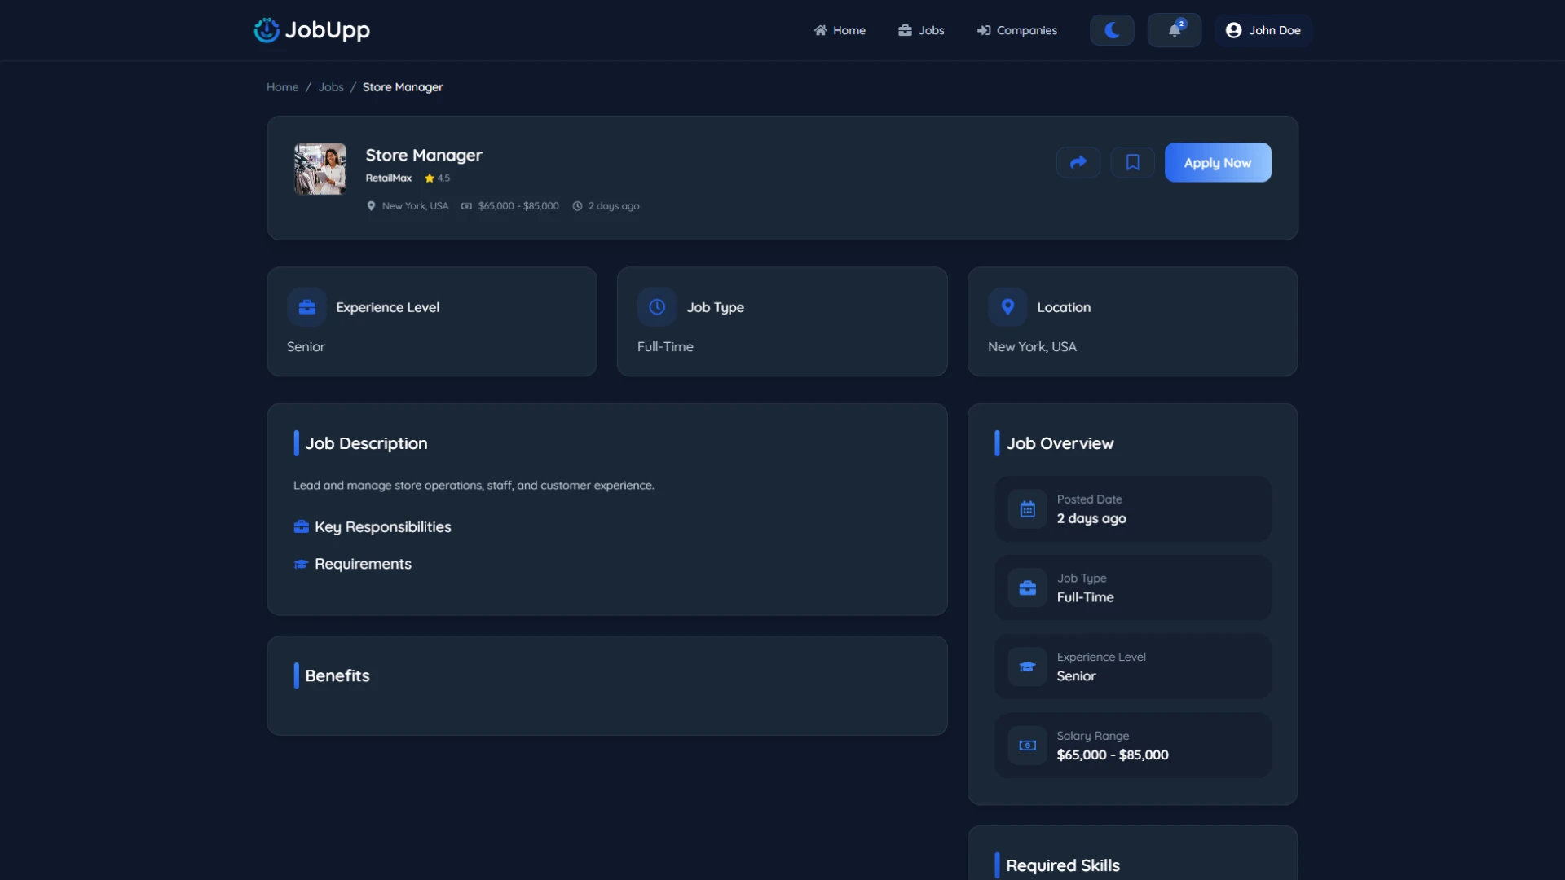The image size is (1565, 880).
Task: Click the house icon in the Home nav item
Action: (820, 30)
